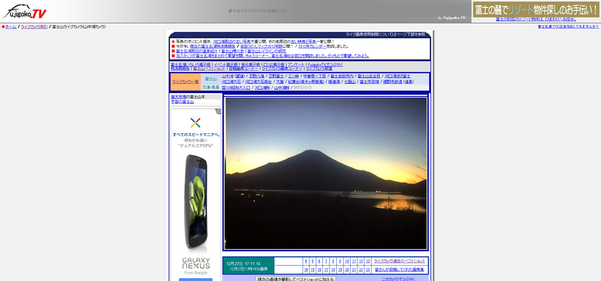Open the 富士山五合目 camera link
Viewport: 601px width, 281px height.
click(369, 76)
